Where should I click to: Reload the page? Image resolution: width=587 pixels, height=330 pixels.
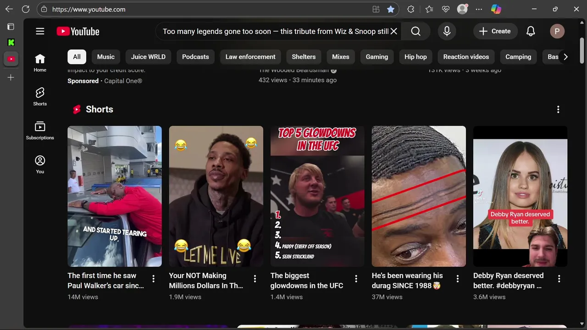tap(26, 9)
